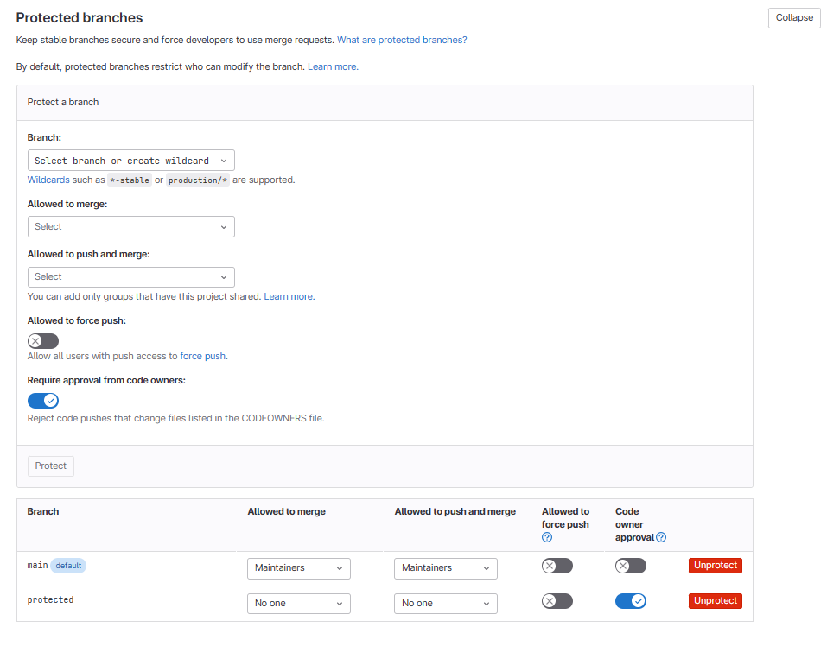Viewport: 827px width, 646px height.
Task: Click the Protect button
Action: tap(51, 466)
